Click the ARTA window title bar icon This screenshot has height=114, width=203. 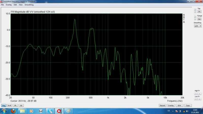pos(1,2)
